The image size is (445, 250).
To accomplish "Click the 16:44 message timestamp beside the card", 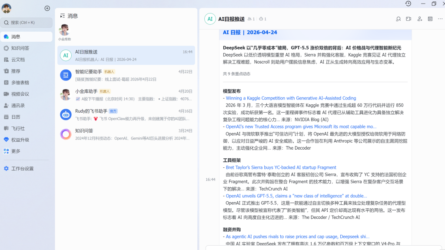I will 210,180.
